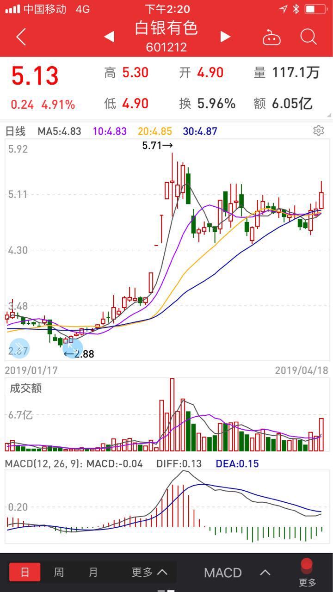Go to next stock with right triangle
333x592 pixels.
click(225, 37)
